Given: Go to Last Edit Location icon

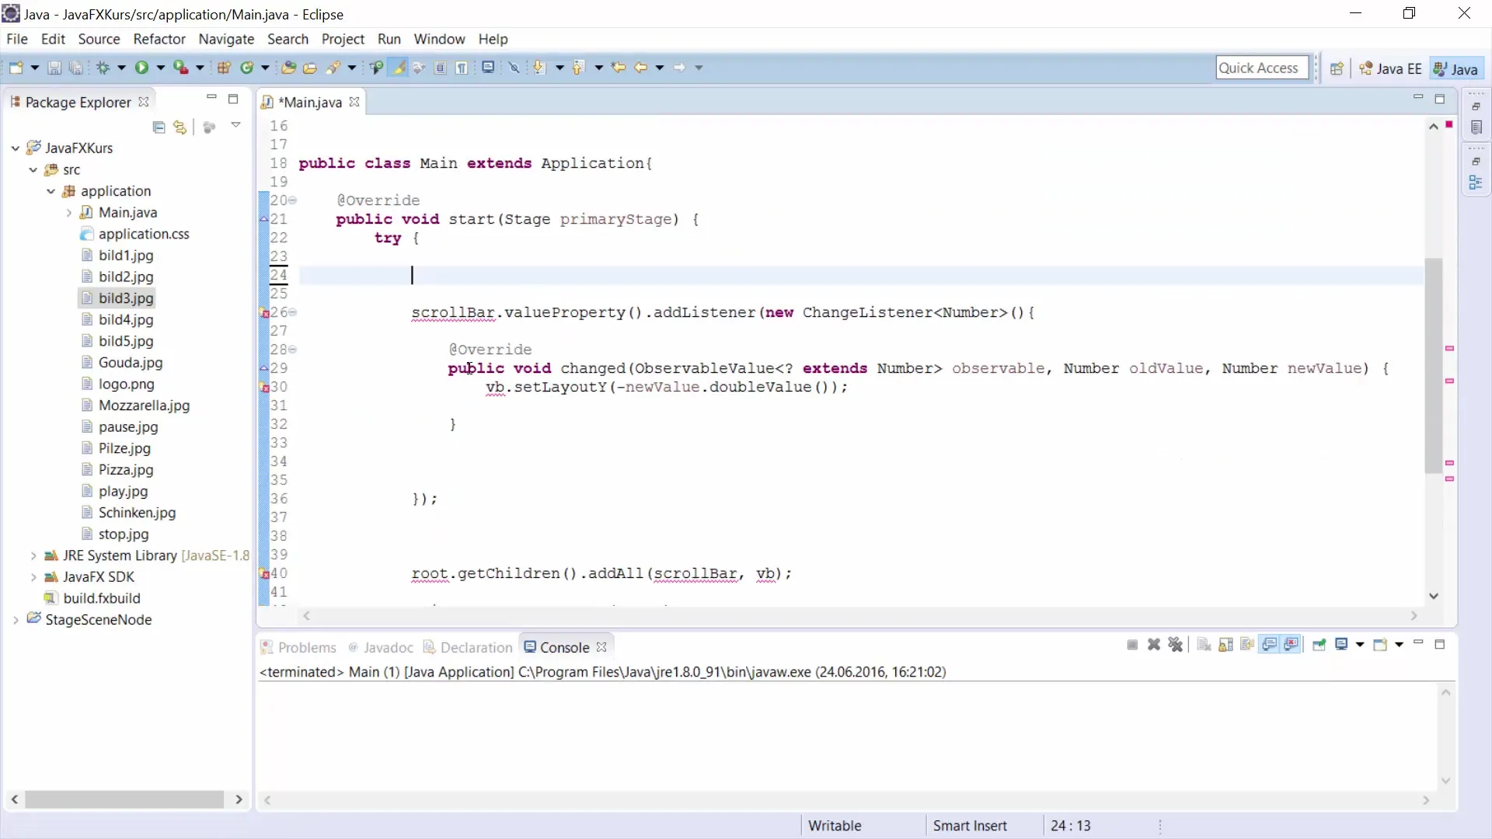Looking at the screenshot, I should coord(619,68).
